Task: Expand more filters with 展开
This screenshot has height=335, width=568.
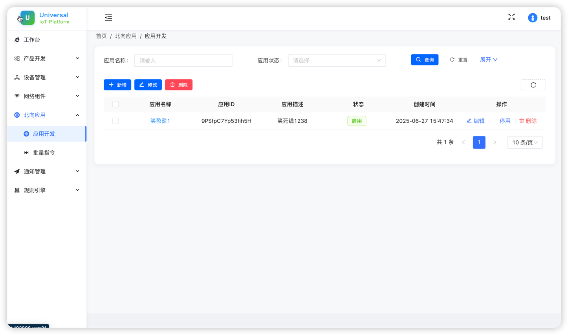Action: coord(489,60)
